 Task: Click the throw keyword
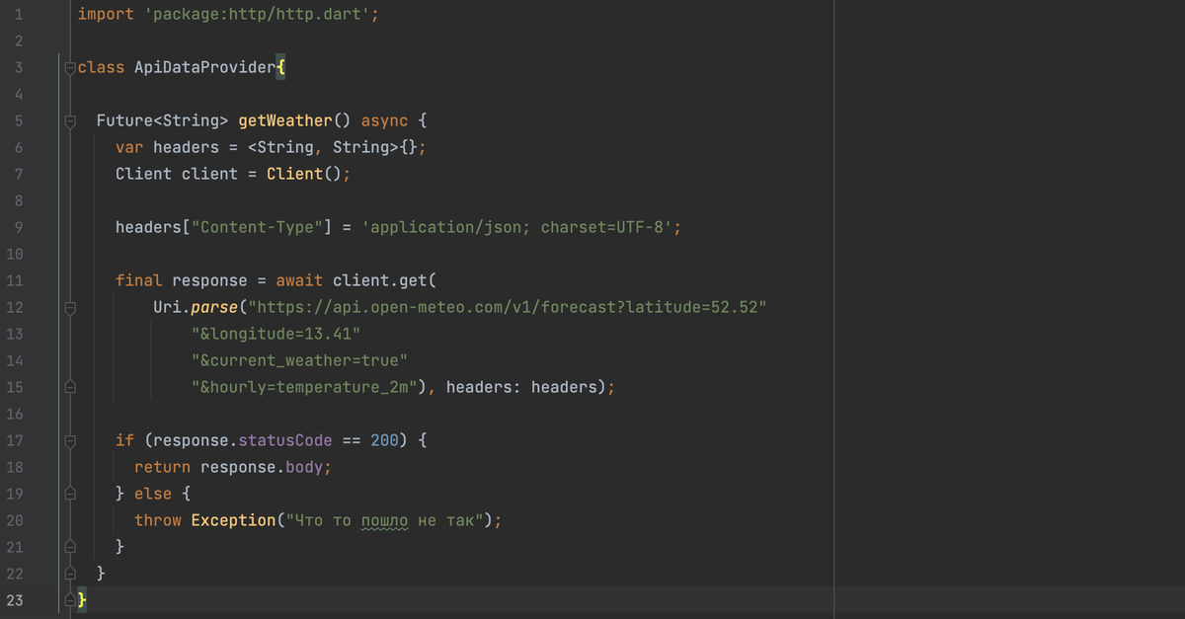(x=158, y=520)
